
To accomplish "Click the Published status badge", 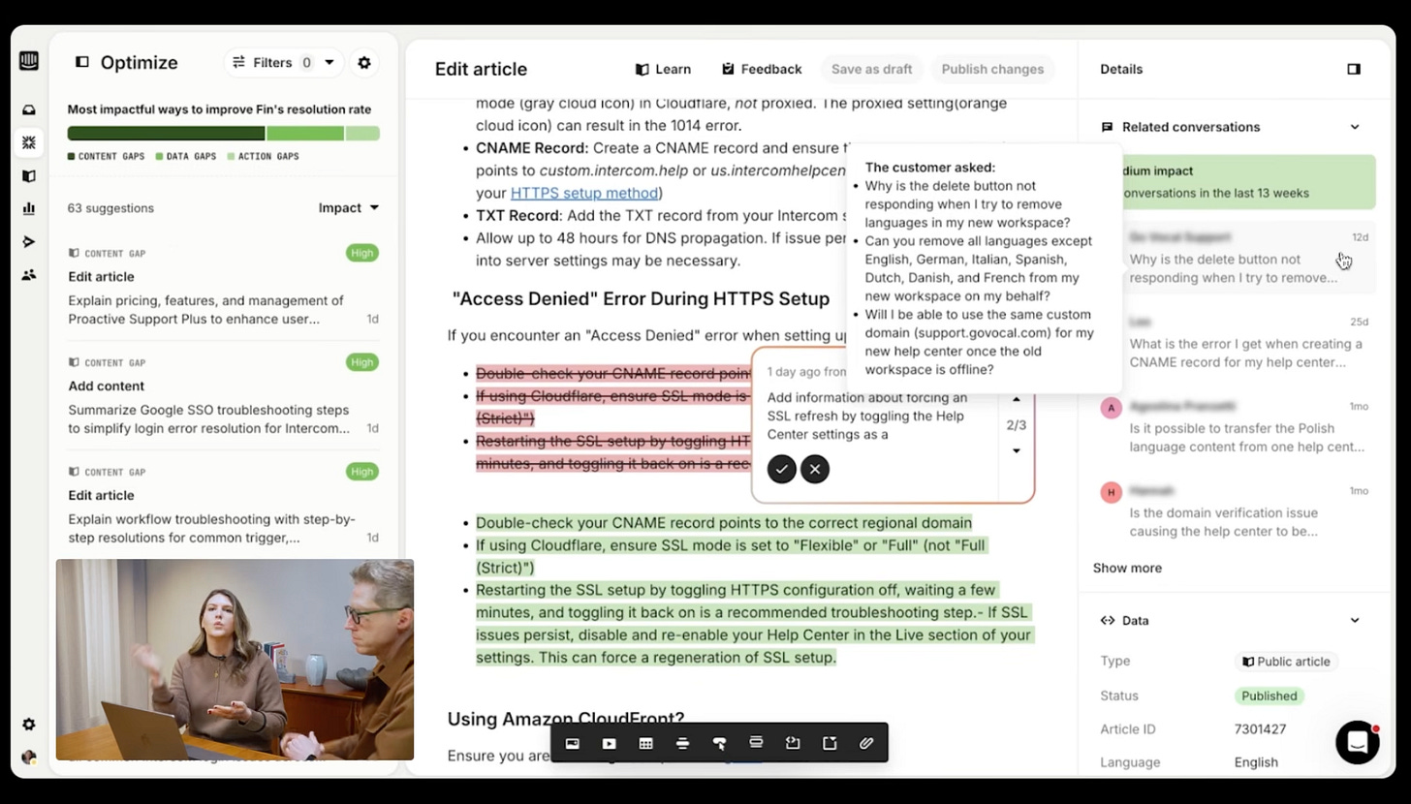I will [1269, 696].
